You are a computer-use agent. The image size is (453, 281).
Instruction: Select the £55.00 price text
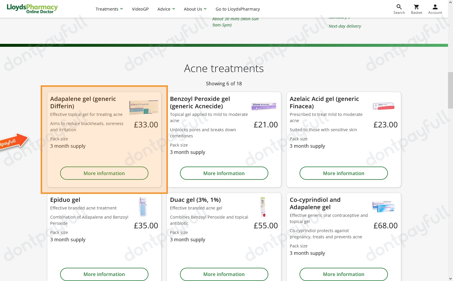click(266, 226)
